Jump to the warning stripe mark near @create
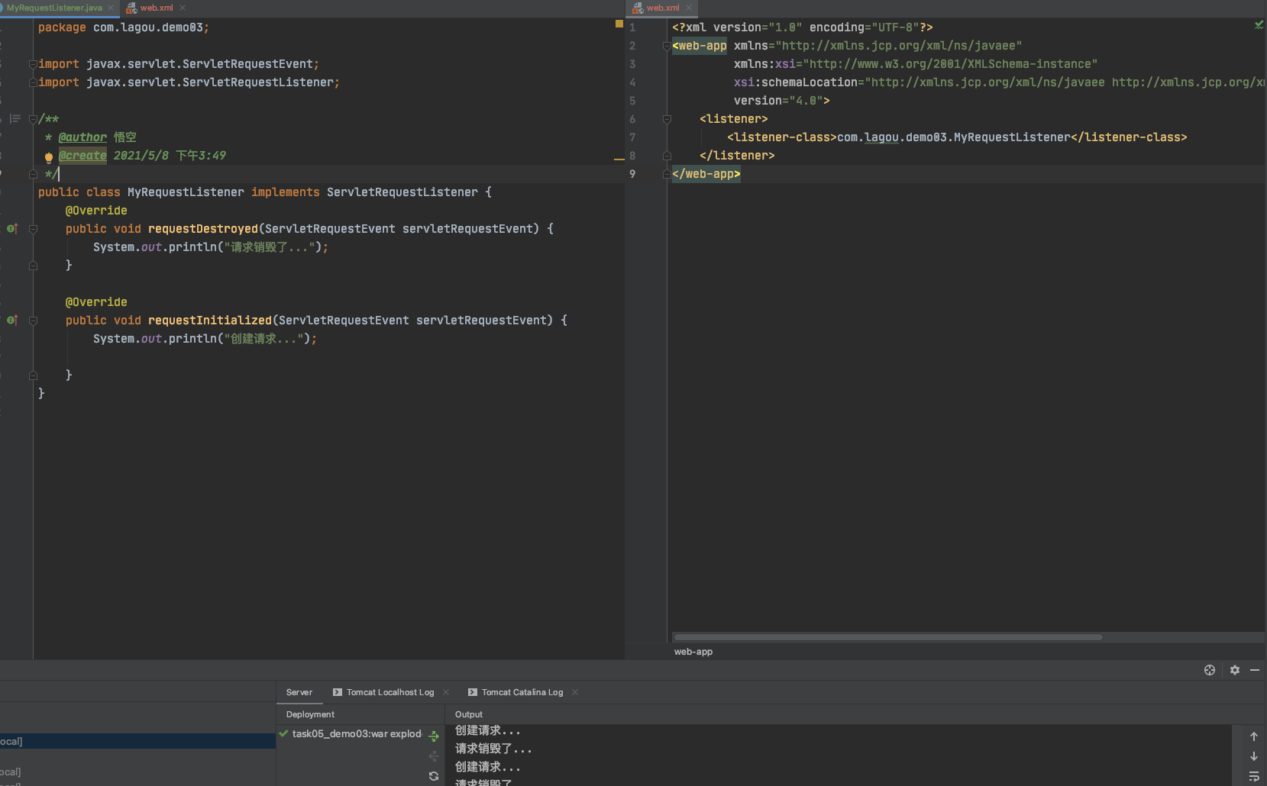The height and width of the screenshot is (786, 1267). pos(619,159)
